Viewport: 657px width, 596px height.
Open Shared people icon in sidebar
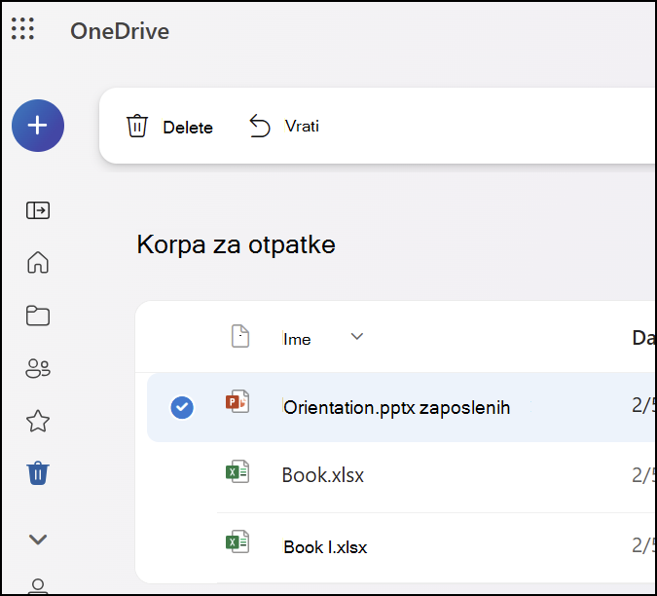click(38, 368)
